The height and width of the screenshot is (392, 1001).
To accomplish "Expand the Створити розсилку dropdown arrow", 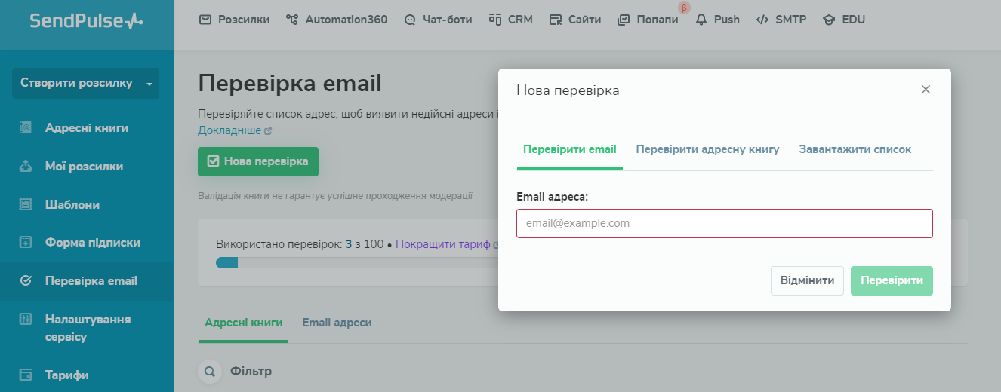I will click(x=149, y=84).
